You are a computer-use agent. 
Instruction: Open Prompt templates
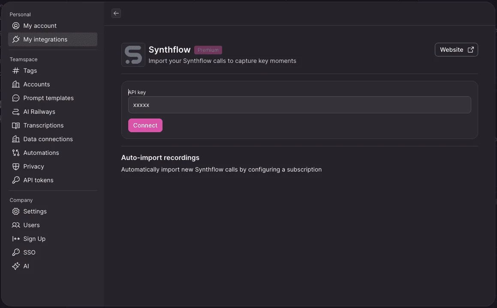(53, 98)
